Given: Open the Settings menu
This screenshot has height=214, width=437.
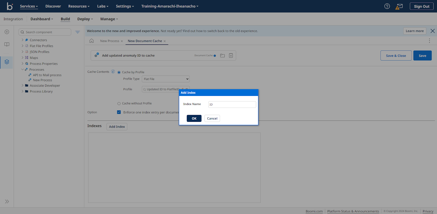Looking at the screenshot, I should coord(125,6).
